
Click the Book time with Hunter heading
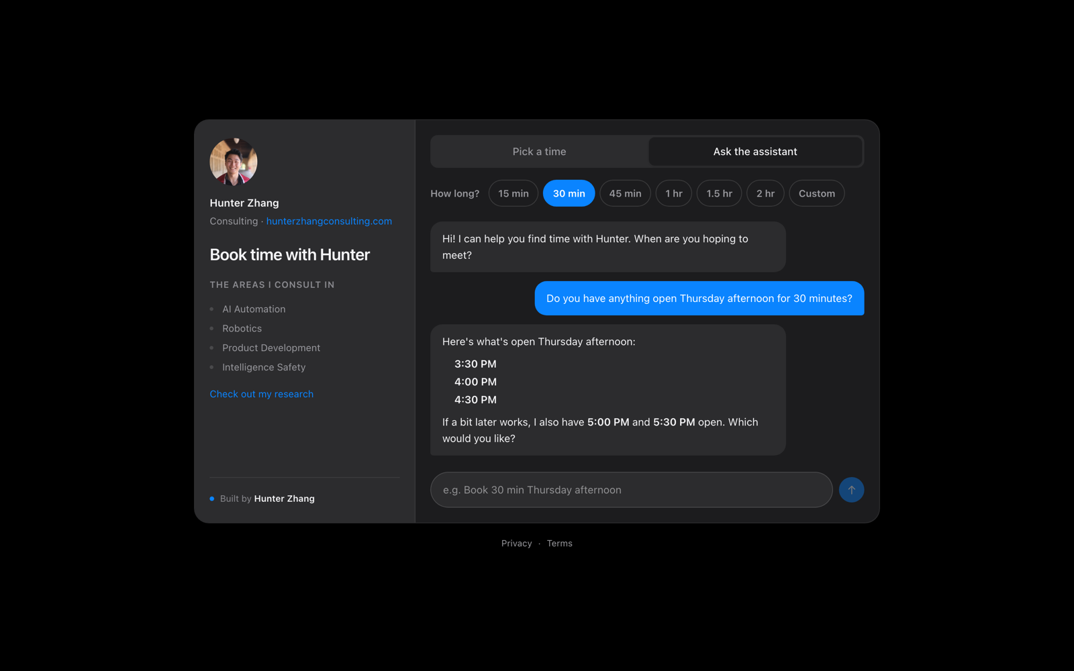[x=290, y=255]
